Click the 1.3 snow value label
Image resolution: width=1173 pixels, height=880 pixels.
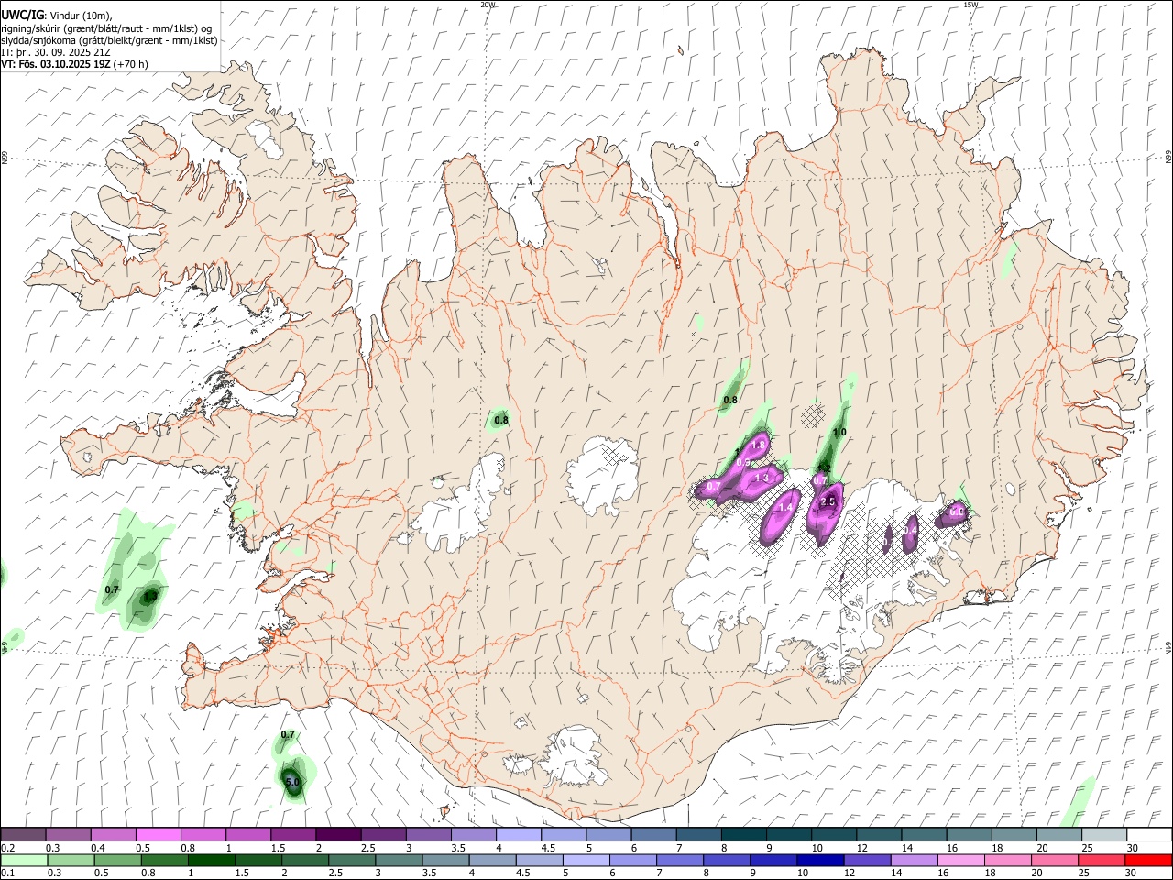coord(762,478)
